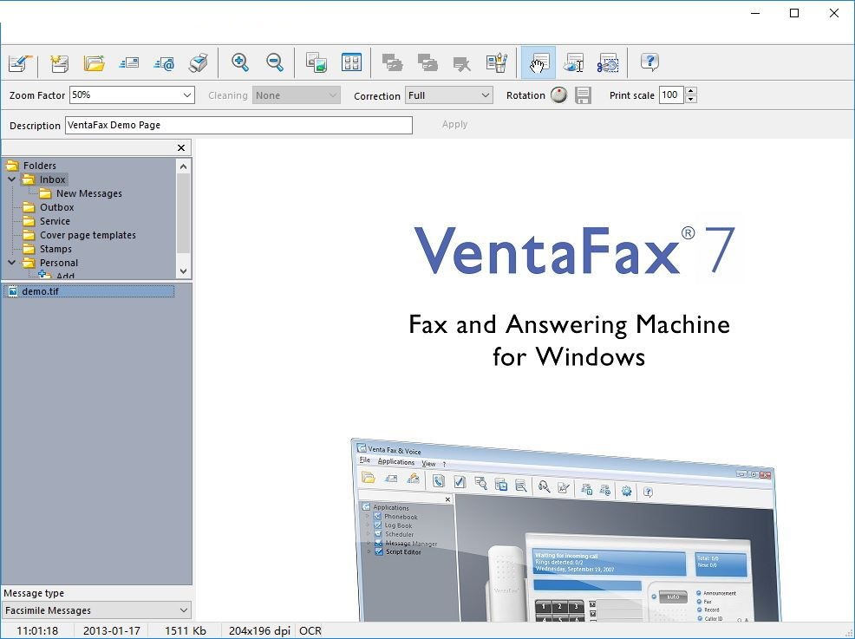Switch to the thumbnails grid view
Screen dimensions: 855x639
pos(351,62)
